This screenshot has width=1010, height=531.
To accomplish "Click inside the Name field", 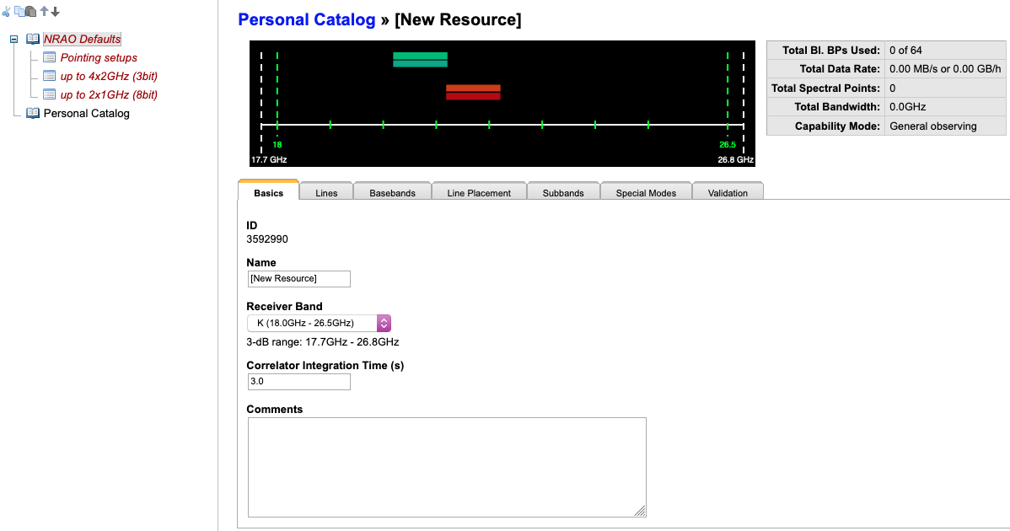I will [298, 278].
